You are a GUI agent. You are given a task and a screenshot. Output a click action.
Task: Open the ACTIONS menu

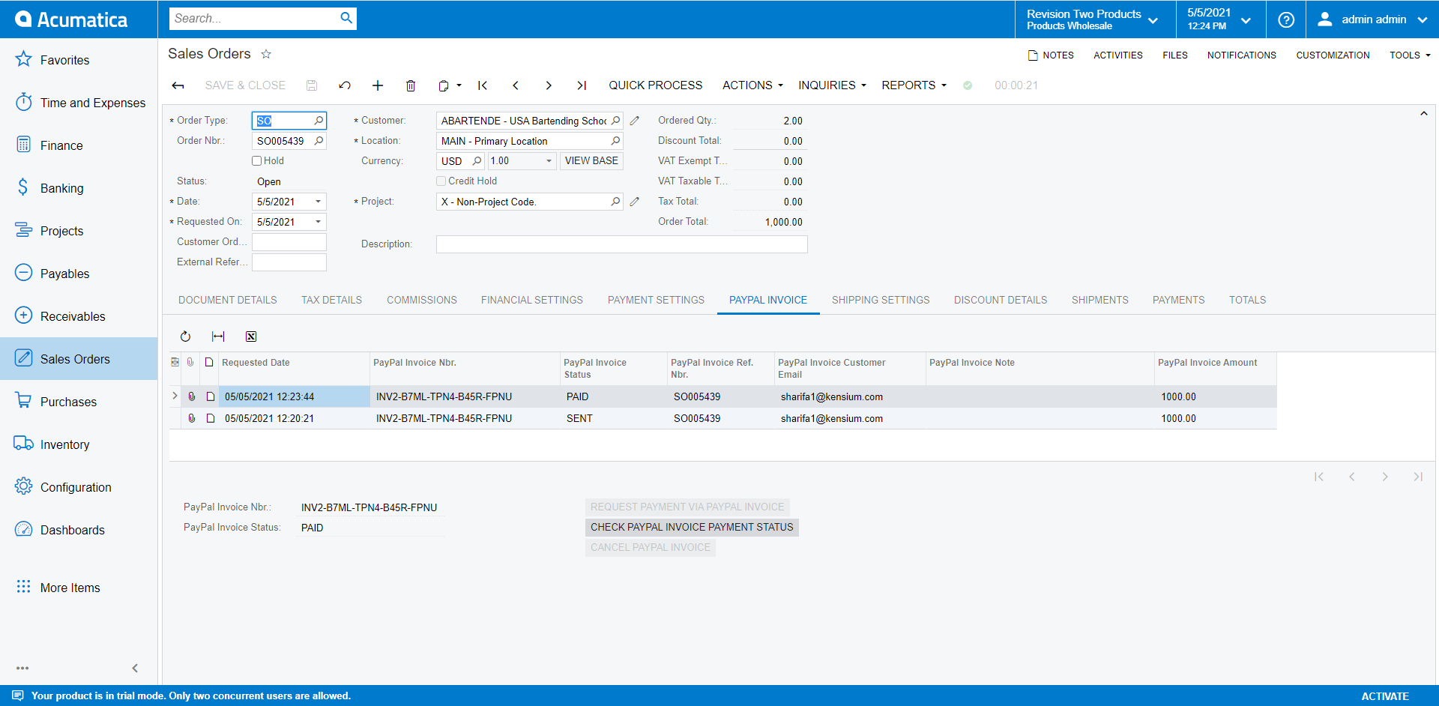point(752,85)
